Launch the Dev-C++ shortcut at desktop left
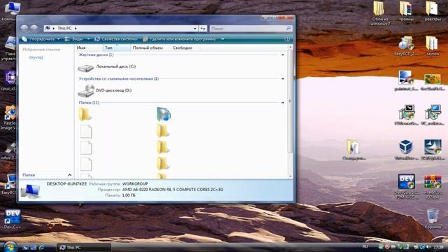Viewport: 448px width, 252px height. click(x=13, y=219)
